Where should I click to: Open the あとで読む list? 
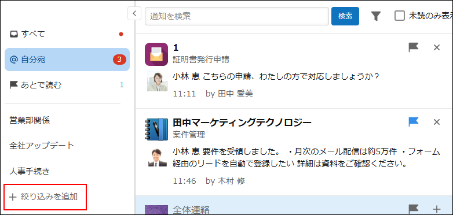[67, 85]
